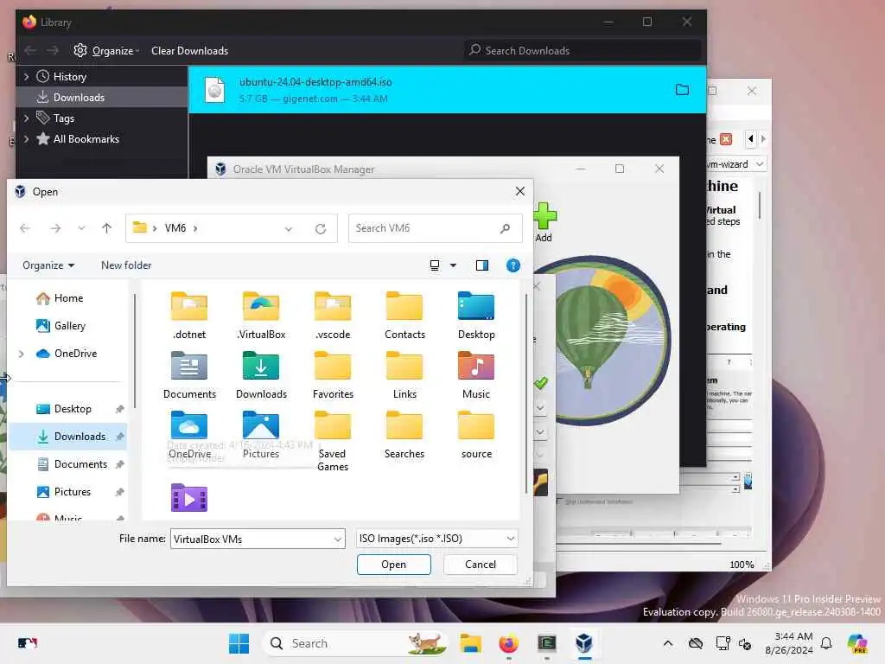
Task: Expand the History tree item in Library
Action: (x=26, y=76)
